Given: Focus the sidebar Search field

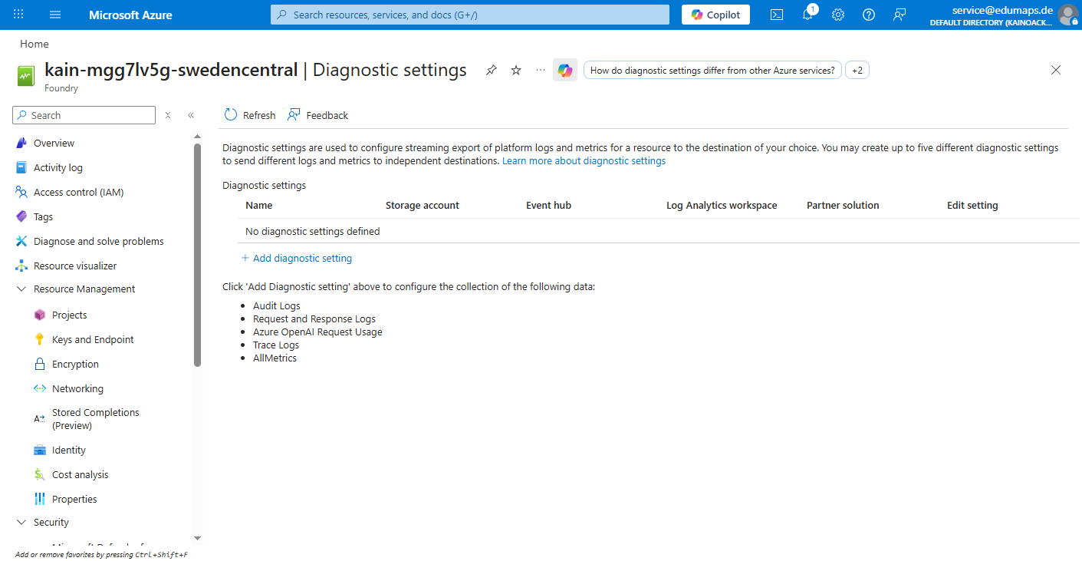Looking at the screenshot, I should click(84, 115).
